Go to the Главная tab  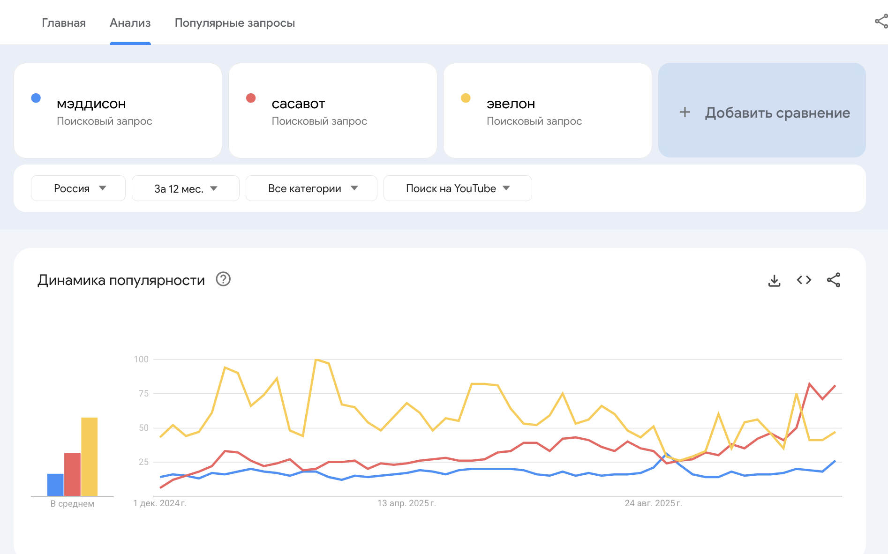tap(64, 23)
